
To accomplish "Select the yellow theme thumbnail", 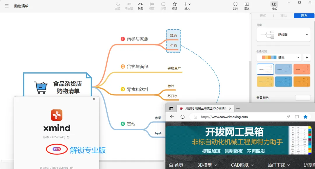I will [265, 81].
